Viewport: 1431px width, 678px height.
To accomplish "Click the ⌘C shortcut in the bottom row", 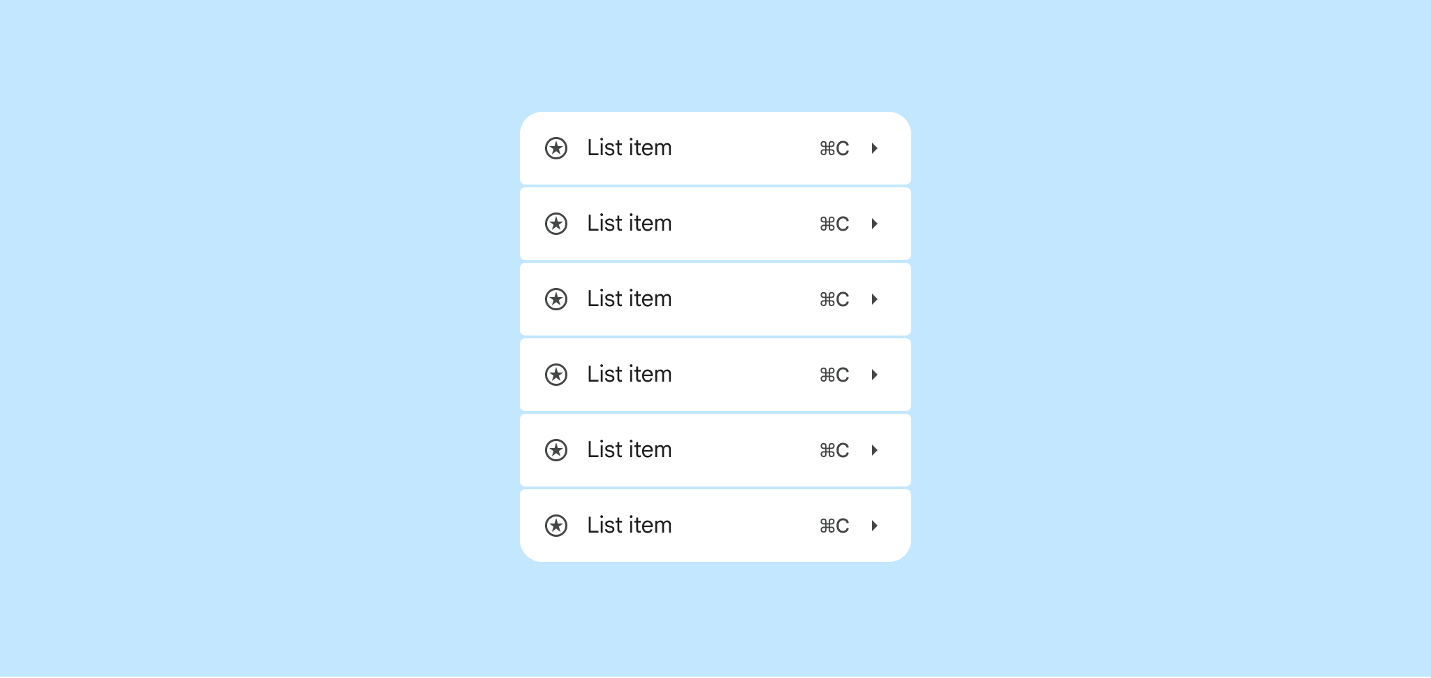I will 834,526.
